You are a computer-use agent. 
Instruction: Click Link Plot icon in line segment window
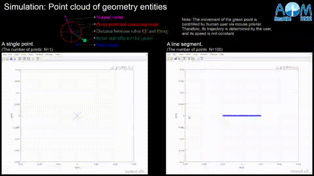(184, 59)
